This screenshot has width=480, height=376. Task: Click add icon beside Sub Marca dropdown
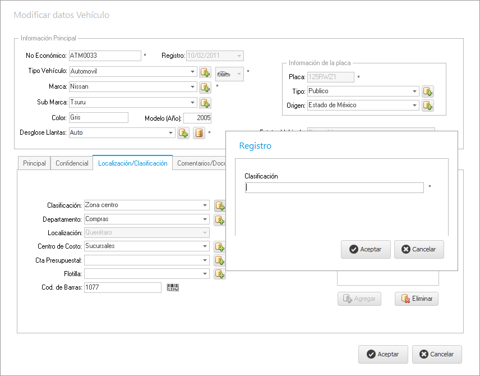(x=205, y=103)
